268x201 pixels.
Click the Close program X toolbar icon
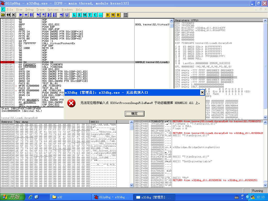pyautogui.click(x=14, y=15)
